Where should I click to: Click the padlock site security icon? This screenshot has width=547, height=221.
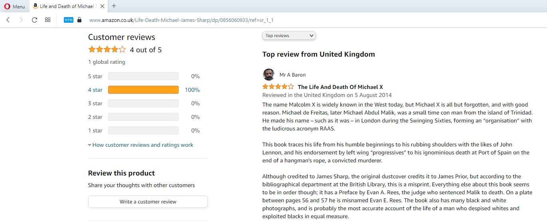tap(79, 20)
